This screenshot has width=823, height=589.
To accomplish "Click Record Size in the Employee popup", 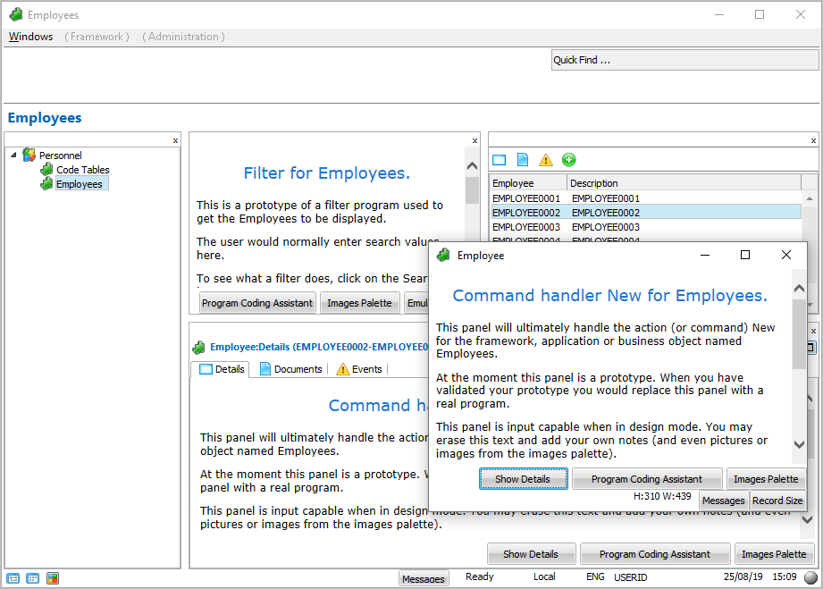I will click(777, 501).
